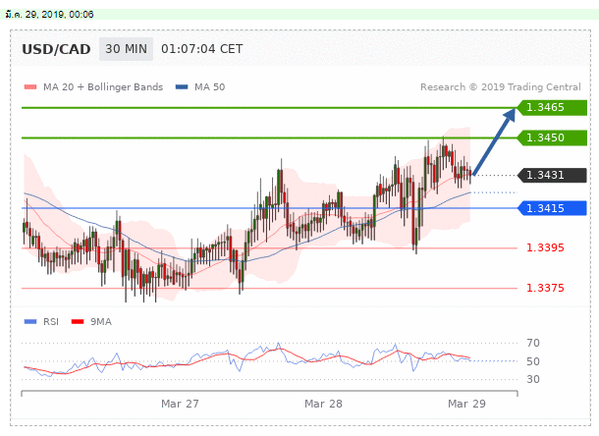Click the USD/CAD pair title
Image resolution: width=599 pixels, height=436 pixels.
tap(56, 49)
